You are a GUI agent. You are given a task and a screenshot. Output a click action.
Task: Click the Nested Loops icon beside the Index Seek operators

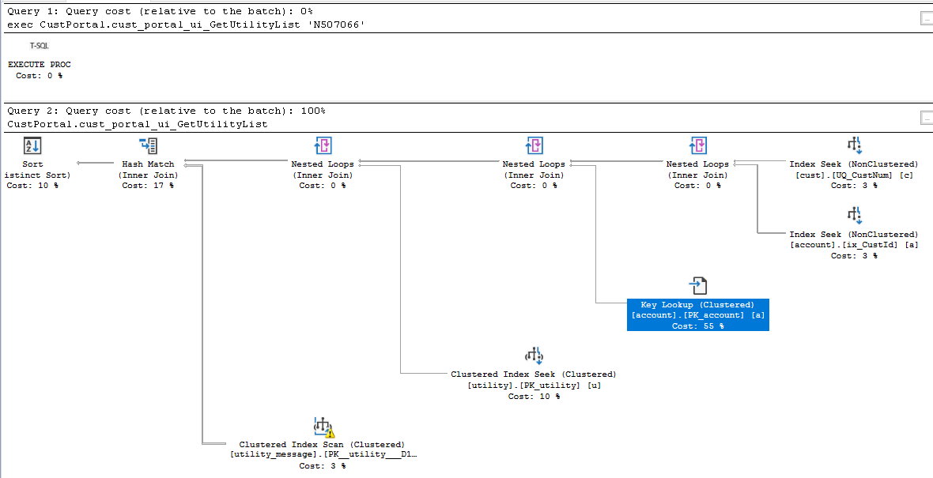(x=698, y=145)
